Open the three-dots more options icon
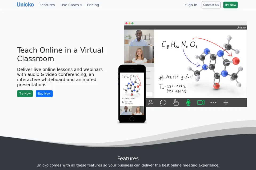The image size is (256, 170). pyautogui.click(x=213, y=103)
